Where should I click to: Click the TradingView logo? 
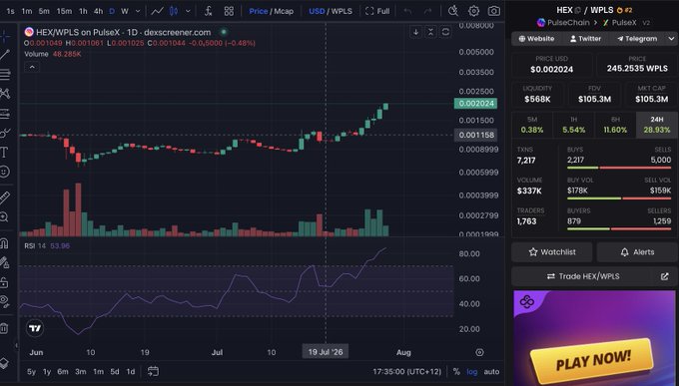point(35,328)
